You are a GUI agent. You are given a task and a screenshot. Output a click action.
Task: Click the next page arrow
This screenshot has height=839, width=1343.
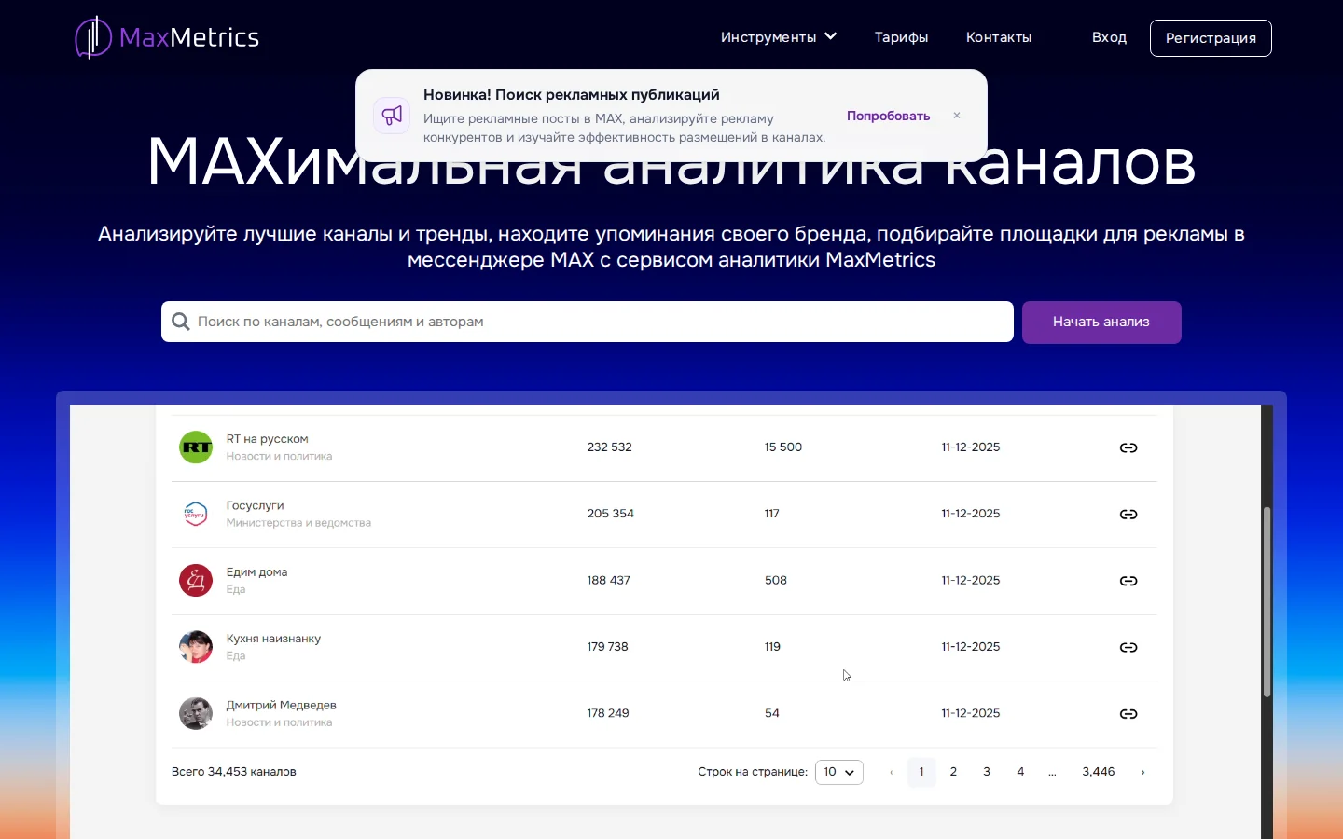point(1143,772)
